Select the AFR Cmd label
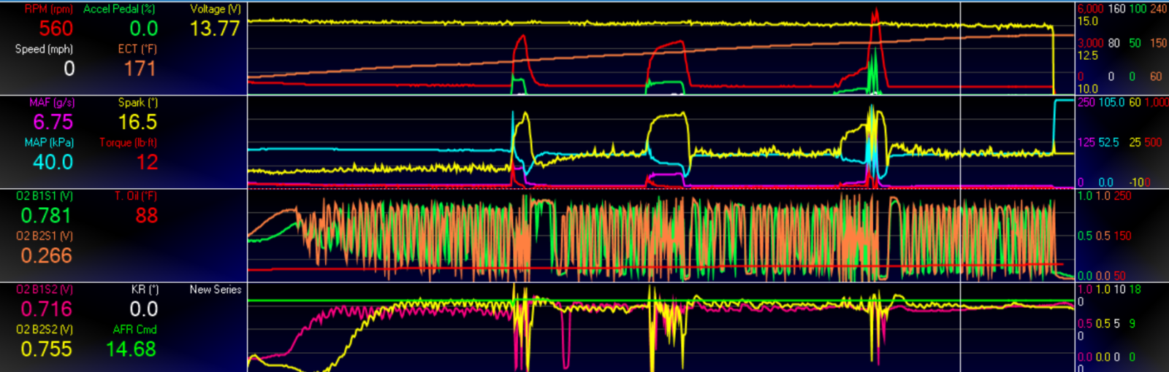 tap(135, 329)
